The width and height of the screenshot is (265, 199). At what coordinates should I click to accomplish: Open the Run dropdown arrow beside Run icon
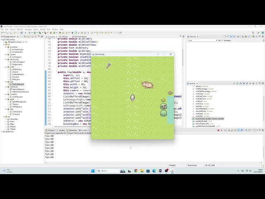coord(37,33)
